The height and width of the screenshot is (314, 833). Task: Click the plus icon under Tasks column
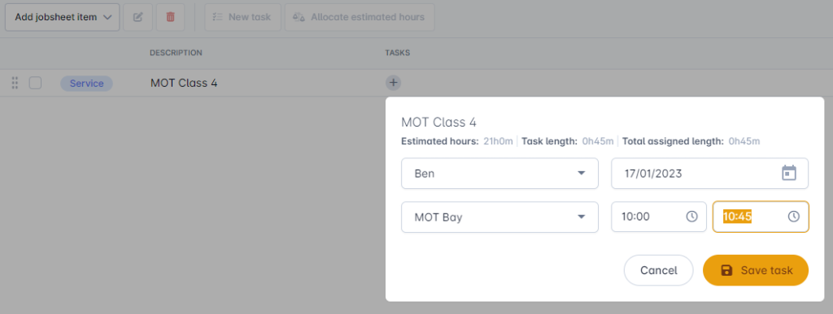[x=393, y=83]
